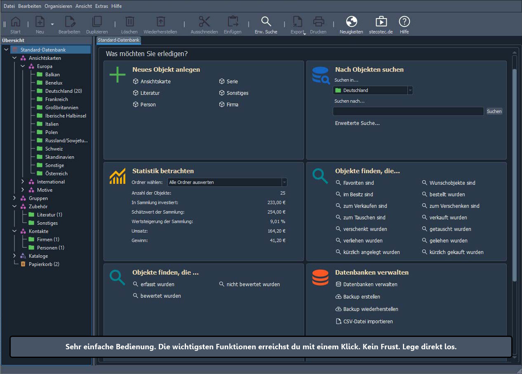Click the Ausschneiden scissors icon
Image resolution: width=522 pixels, height=374 pixels.
204,22
